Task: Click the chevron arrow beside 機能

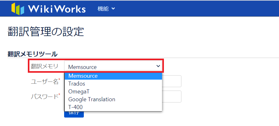Action: pos(113,9)
